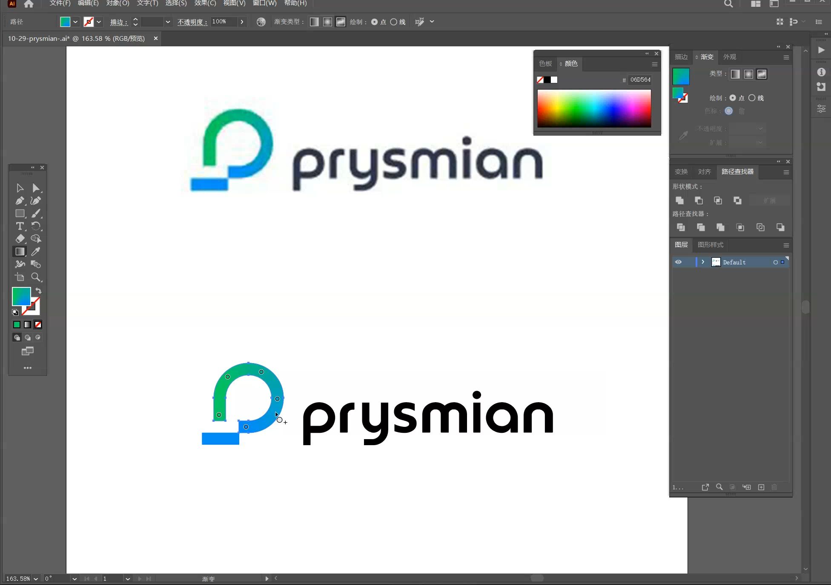Choose freeform gradient type in gradient panel

coord(762,74)
